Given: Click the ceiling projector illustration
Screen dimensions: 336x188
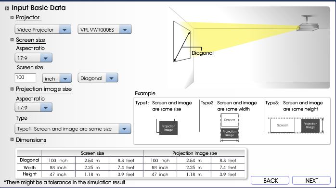Looking at the screenshot, I should tap(308, 24).
